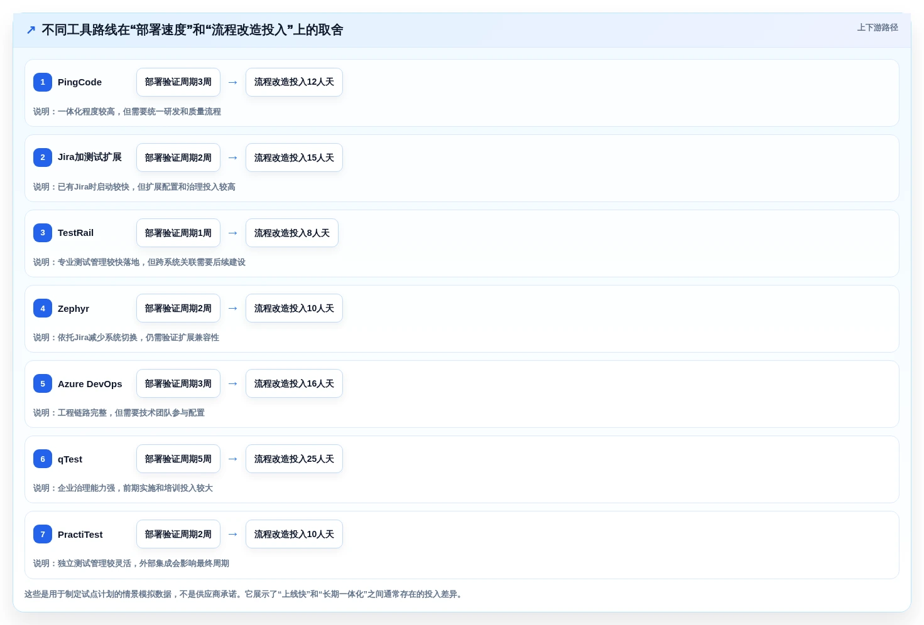
Task: Click the arrow in the PingCode row
Action: [x=233, y=82]
